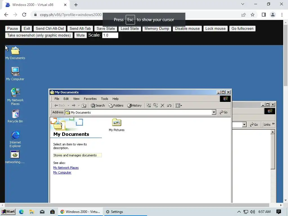The width and height of the screenshot is (288, 216).
Task: Expand the My Documents address dropdown
Action: point(214,112)
